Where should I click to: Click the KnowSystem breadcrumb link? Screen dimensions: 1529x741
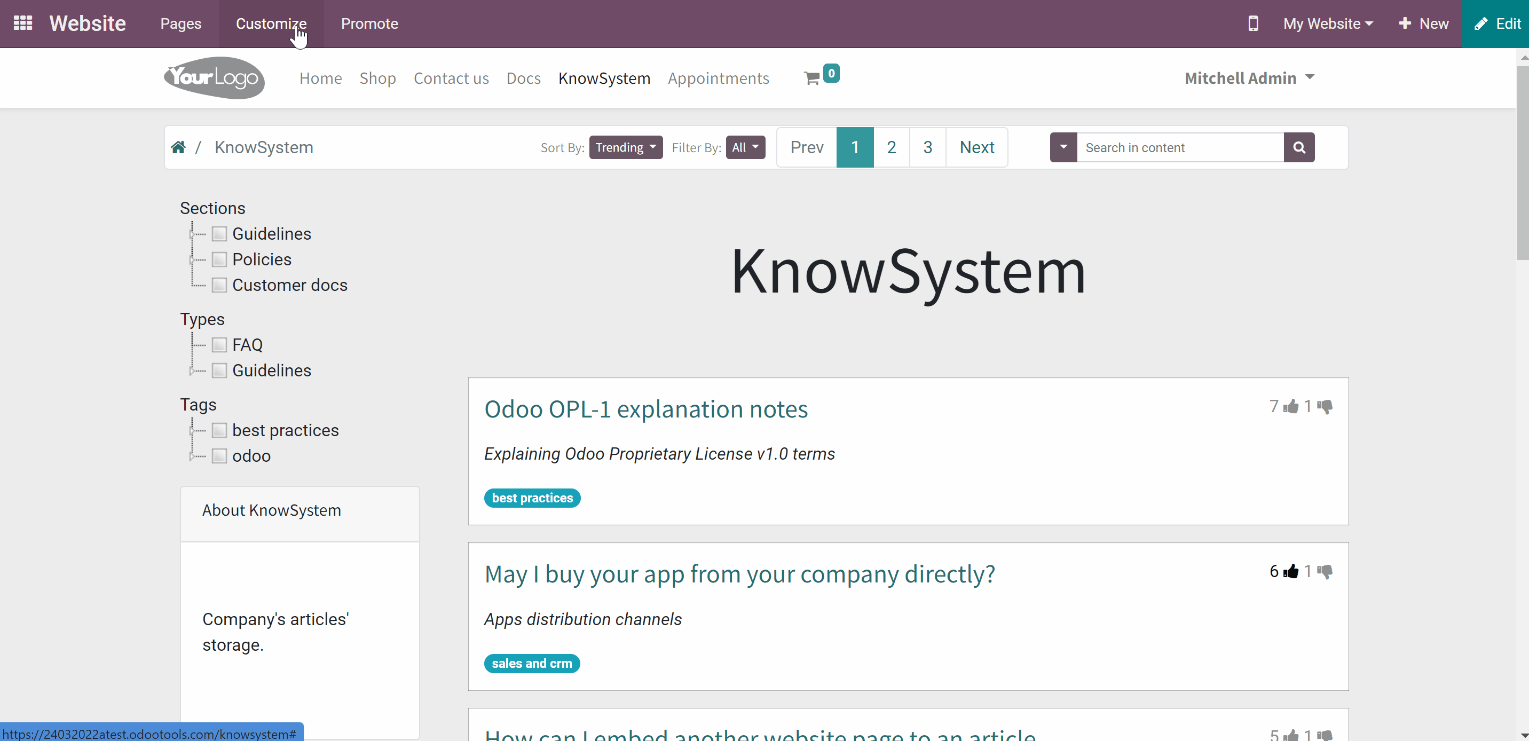click(264, 147)
